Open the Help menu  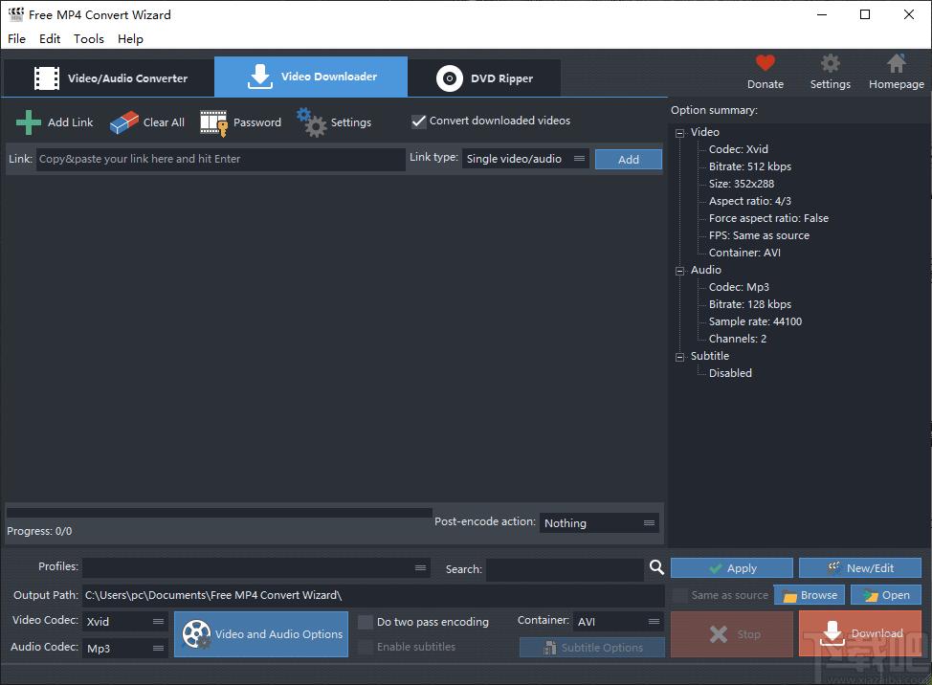pyautogui.click(x=130, y=38)
